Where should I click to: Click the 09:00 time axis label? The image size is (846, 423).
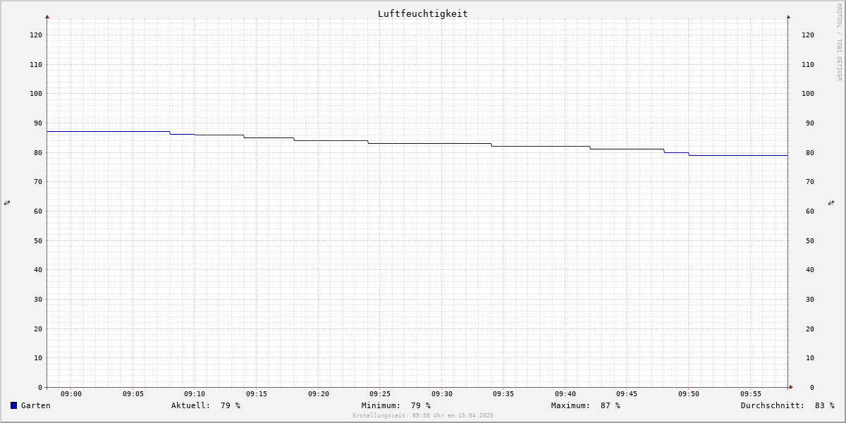click(71, 394)
